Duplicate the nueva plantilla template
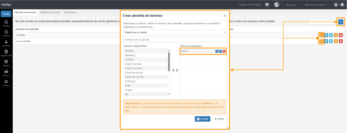This screenshot has height=133, width=347. point(336,41)
